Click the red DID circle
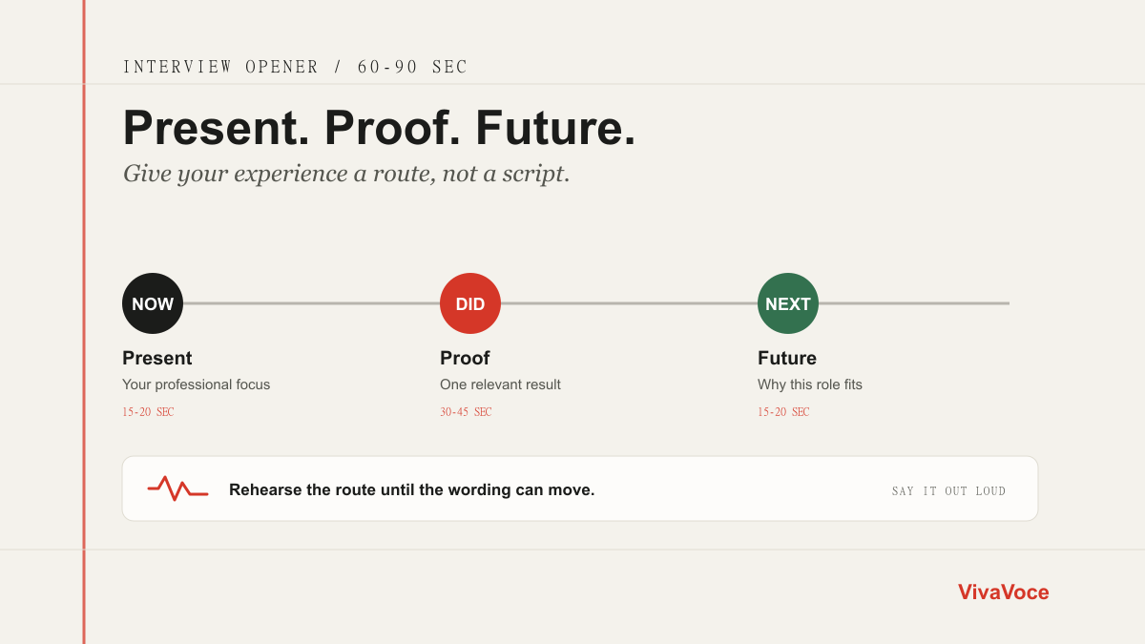Image resolution: width=1145 pixels, height=644 pixels. (470, 303)
